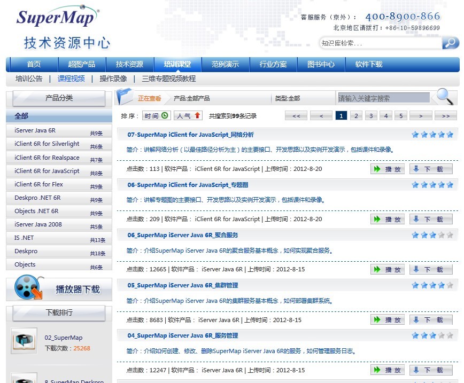Go to results page 1
Image resolution: width=464 pixels, height=383 pixels.
[341, 115]
